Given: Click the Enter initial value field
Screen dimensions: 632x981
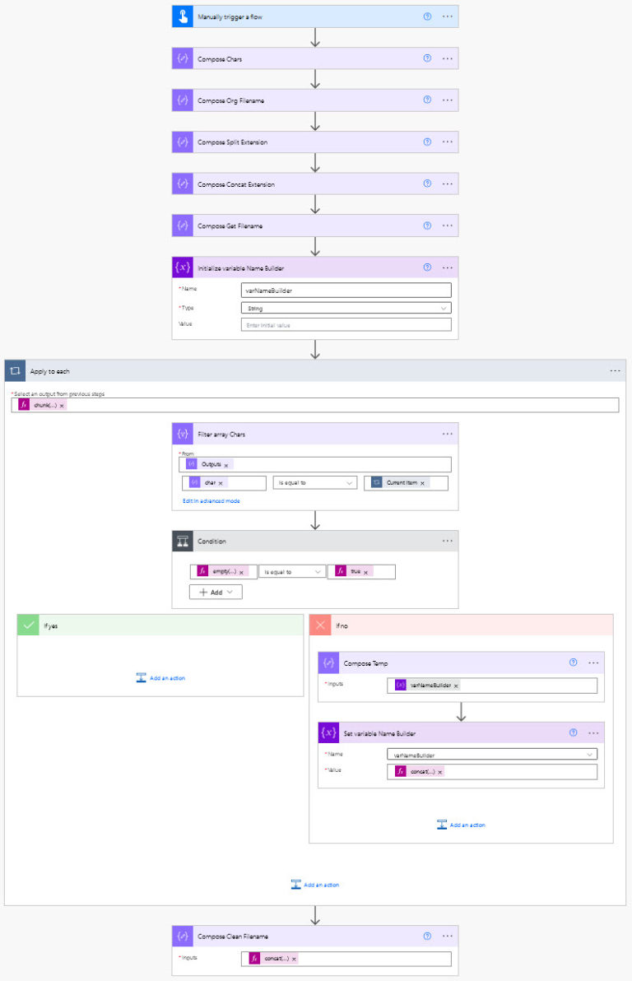Looking at the screenshot, I should [x=346, y=324].
